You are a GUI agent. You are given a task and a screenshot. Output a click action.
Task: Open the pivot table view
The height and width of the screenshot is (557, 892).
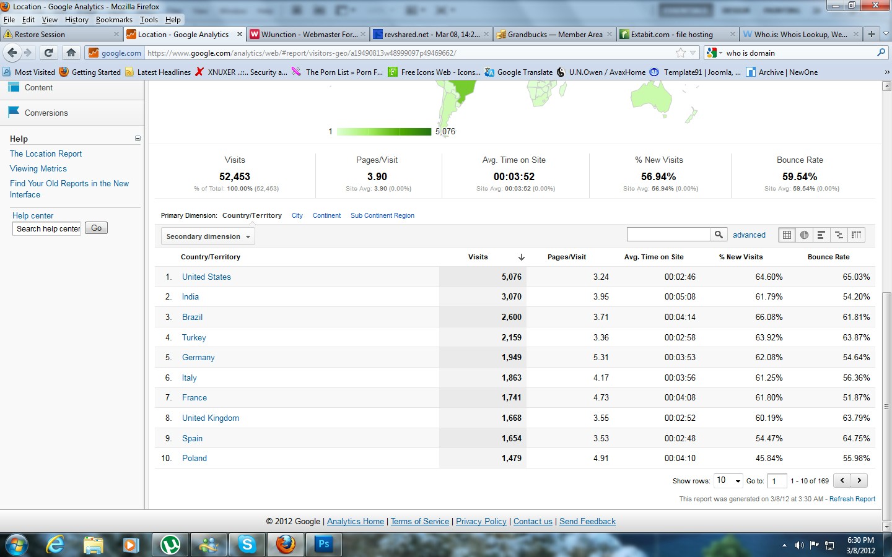856,235
